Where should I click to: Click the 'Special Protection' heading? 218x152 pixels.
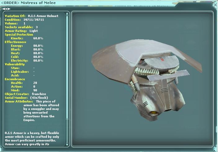[19, 35]
